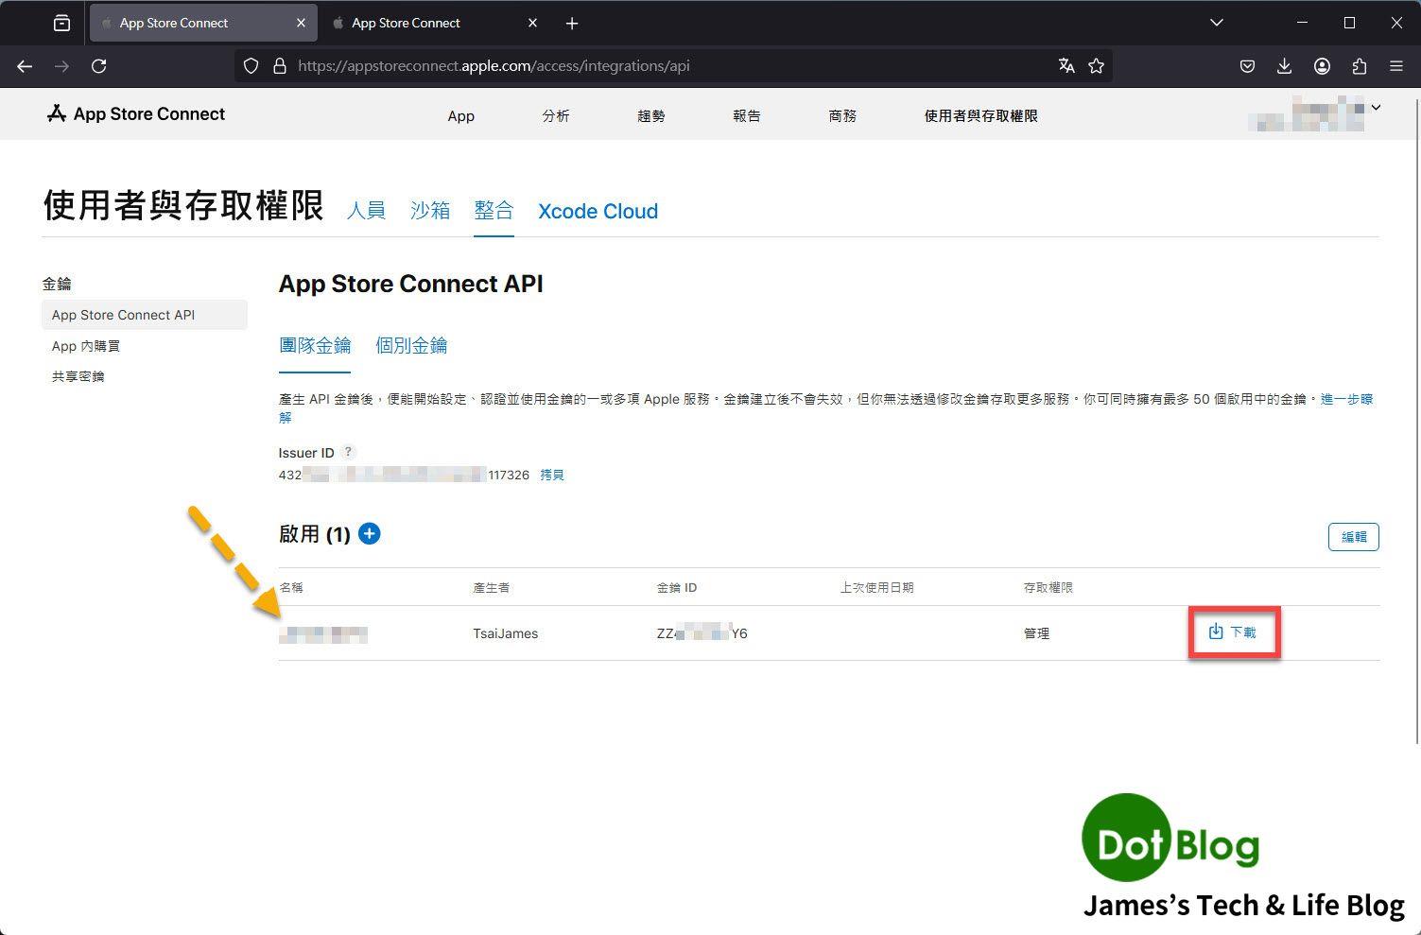Click the Issuer ID help question mark
1421x935 pixels.
(x=348, y=452)
